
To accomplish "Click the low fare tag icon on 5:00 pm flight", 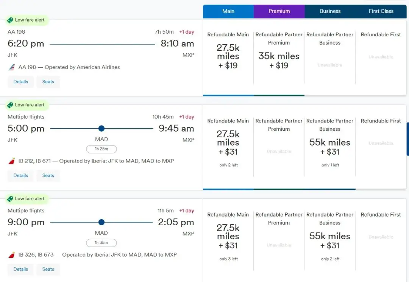I will click(x=10, y=105).
